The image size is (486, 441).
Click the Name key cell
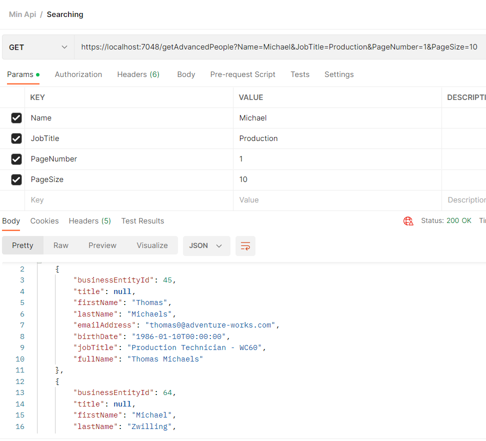click(128, 118)
